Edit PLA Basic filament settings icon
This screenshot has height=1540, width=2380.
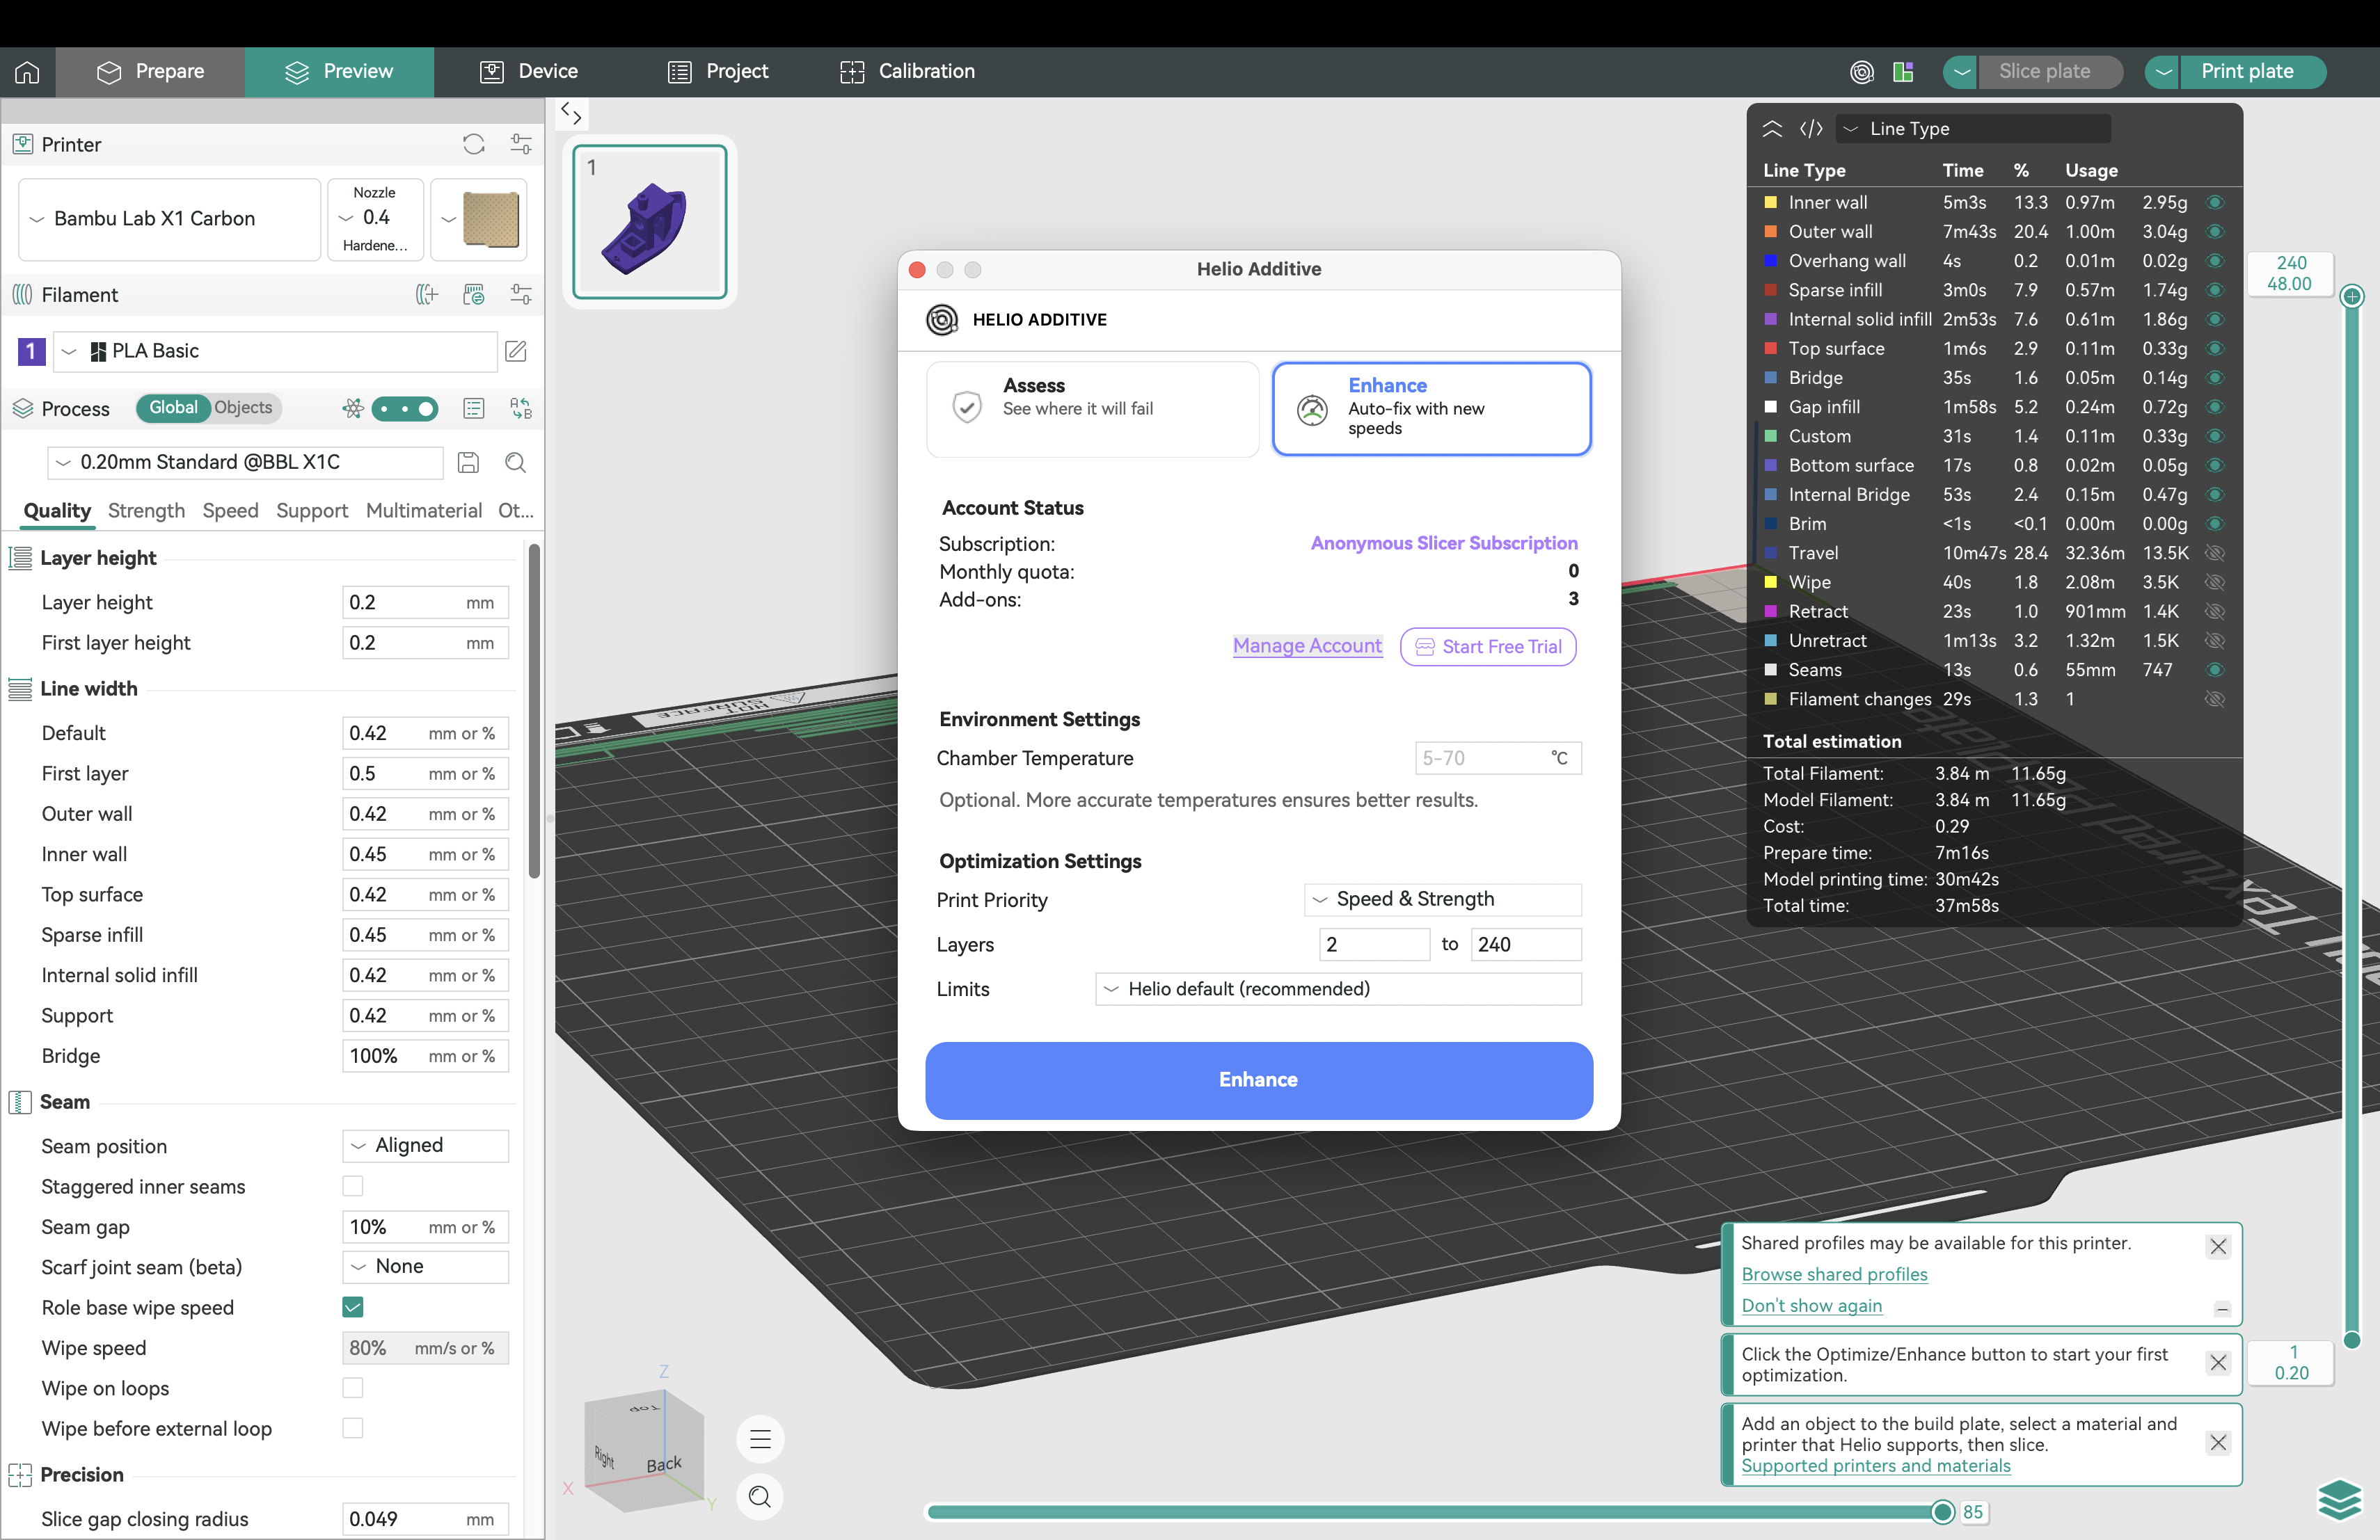pos(516,351)
